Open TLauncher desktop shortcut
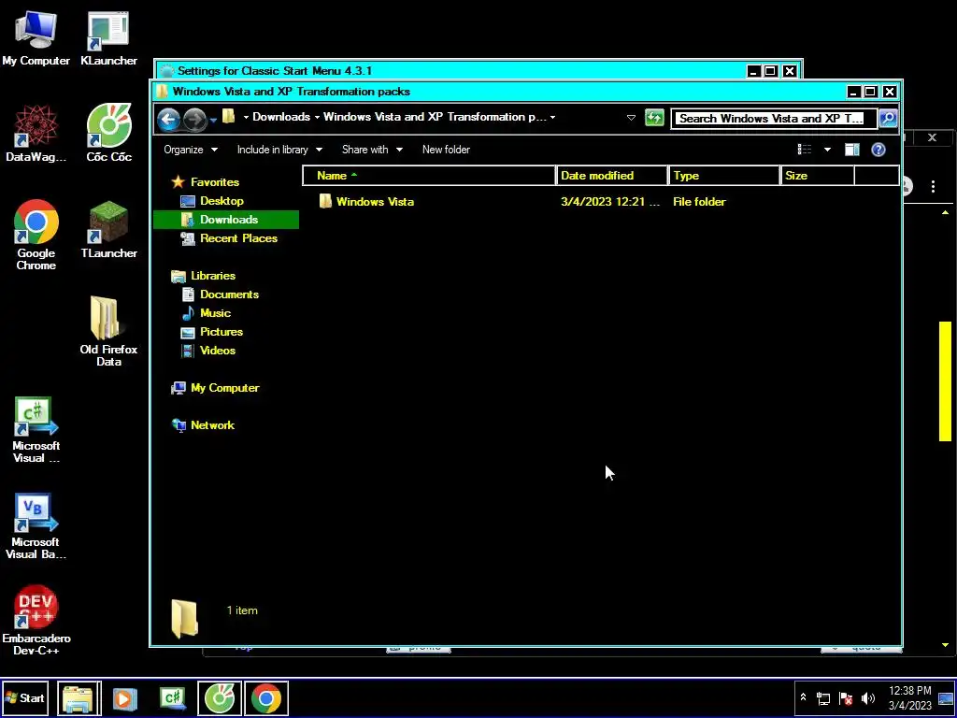This screenshot has height=718, width=957. (x=108, y=230)
